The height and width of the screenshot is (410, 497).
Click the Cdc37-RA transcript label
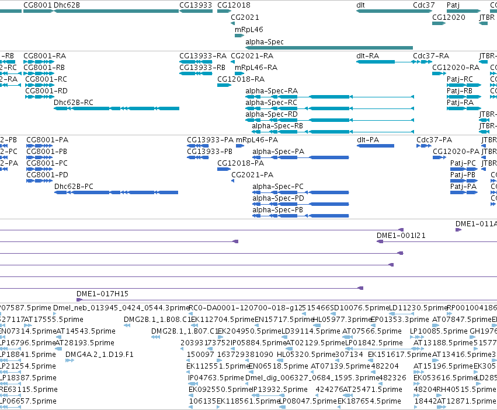coord(431,56)
